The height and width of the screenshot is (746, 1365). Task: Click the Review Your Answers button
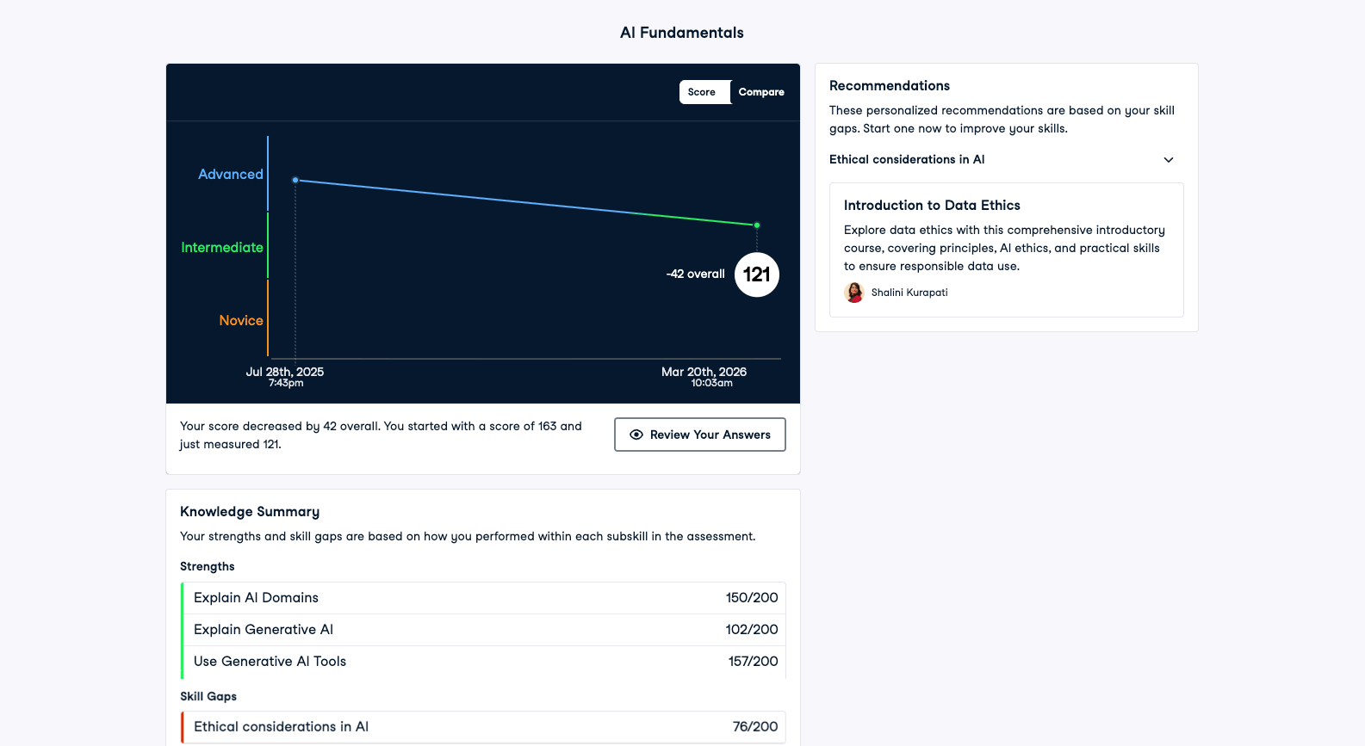[699, 435]
